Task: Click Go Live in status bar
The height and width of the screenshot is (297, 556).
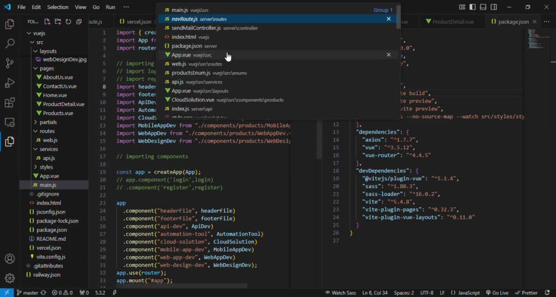Action: tap(497, 293)
